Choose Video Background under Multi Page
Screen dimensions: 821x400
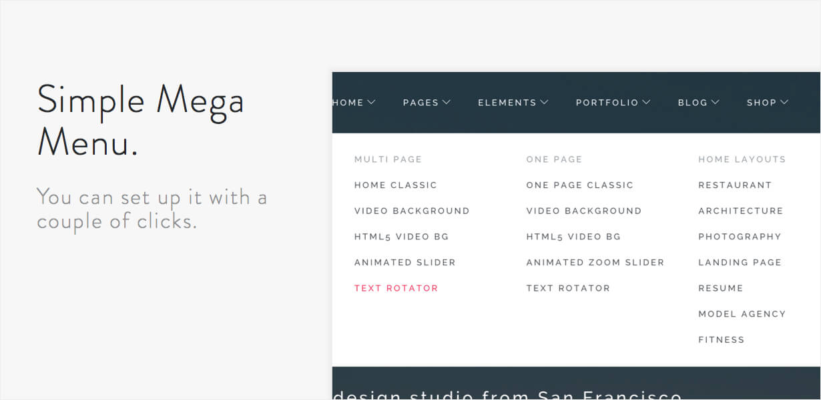tap(412, 211)
